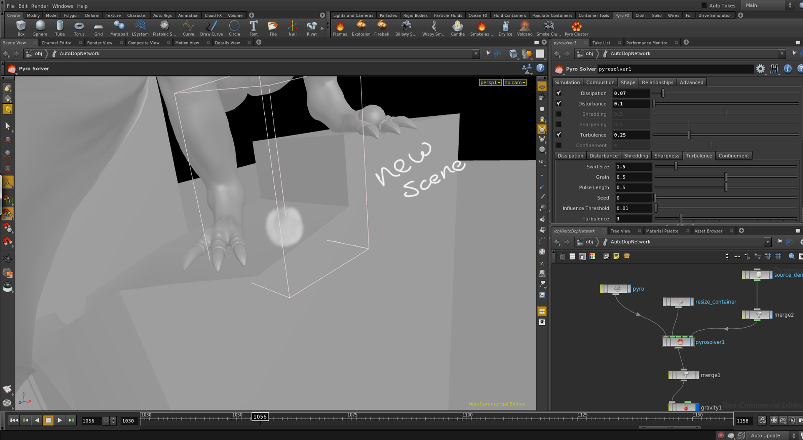Disable the Dissipation checkbox
The image size is (803, 440).
tap(559, 93)
